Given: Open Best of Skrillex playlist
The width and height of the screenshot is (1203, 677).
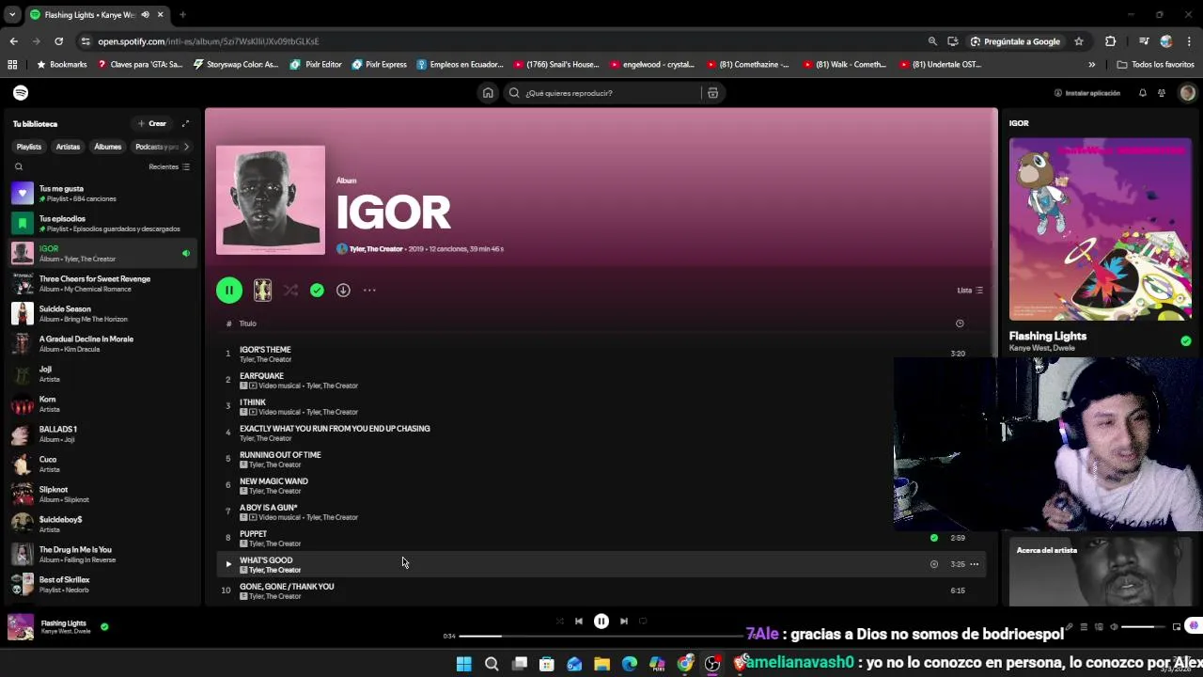Looking at the screenshot, I should pyautogui.click(x=102, y=585).
